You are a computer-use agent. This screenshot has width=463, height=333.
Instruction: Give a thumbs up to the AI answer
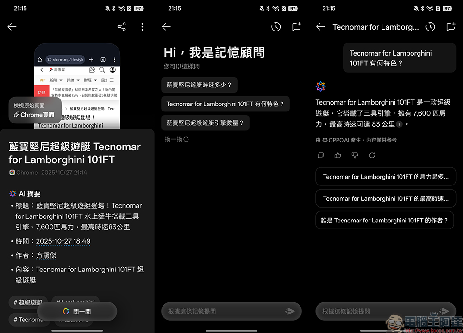pyautogui.click(x=338, y=155)
